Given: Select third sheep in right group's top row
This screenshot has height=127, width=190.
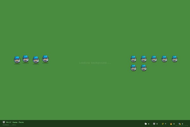Looking at the screenshot, I should 154,59.
